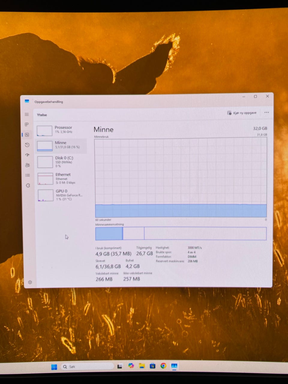The width and height of the screenshot is (288, 384).
Task: Click the free segment of memory composition bar
Action: click(205, 233)
